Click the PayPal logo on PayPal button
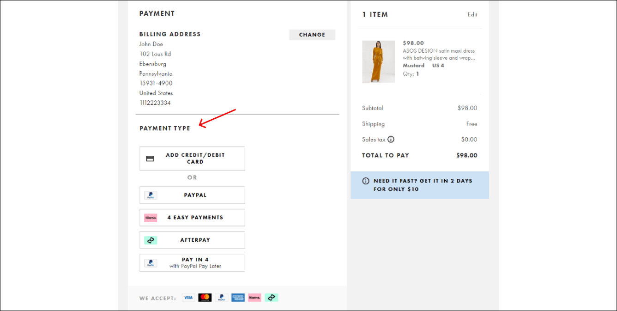Image resolution: width=617 pixels, height=311 pixels. point(151,195)
